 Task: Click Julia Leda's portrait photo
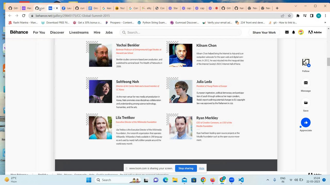(x=181, y=91)
